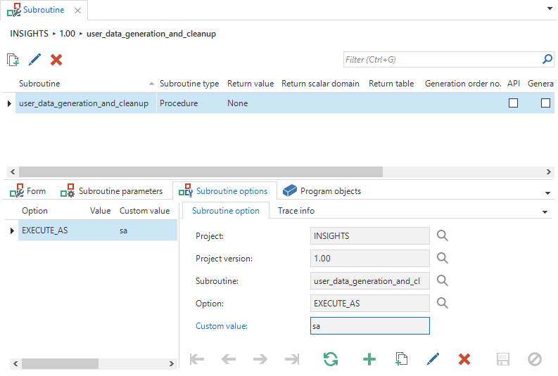The width and height of the screenshot is (558, 376).
Task: Click into the Custom value input field
Action: coord(369,326)
